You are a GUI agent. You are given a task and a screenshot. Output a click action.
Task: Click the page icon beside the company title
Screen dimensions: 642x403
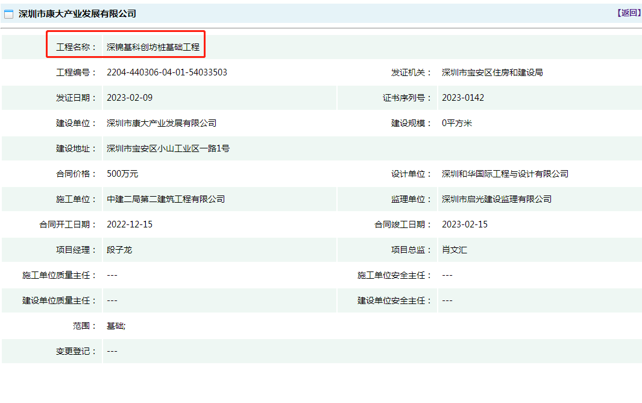[9, 14]
